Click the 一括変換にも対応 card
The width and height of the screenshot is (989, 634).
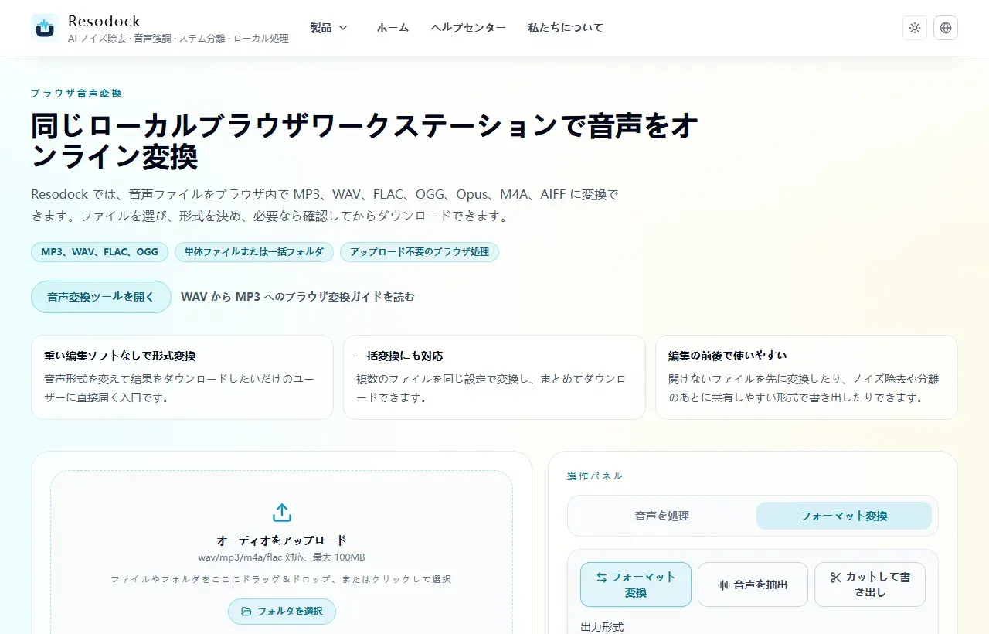(494, 377)
